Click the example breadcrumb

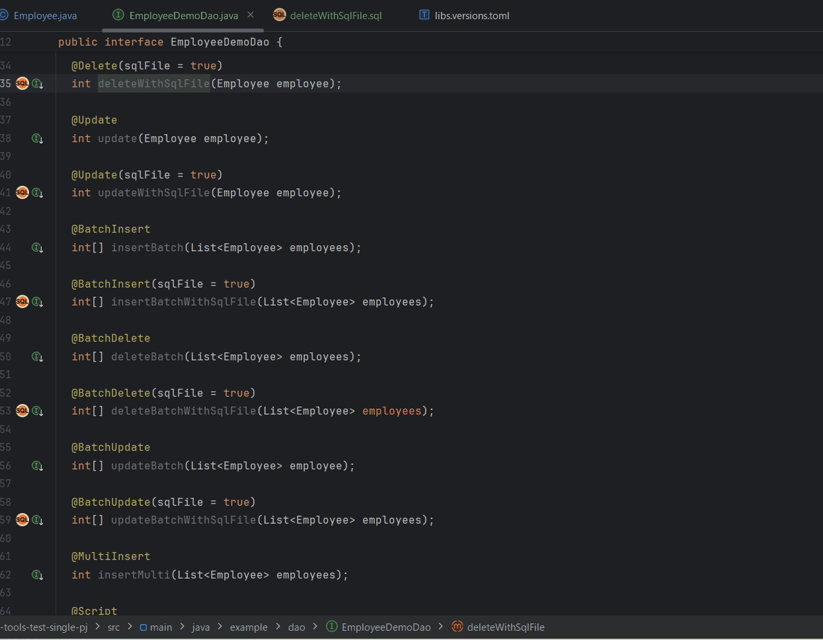tap(249, 627)
